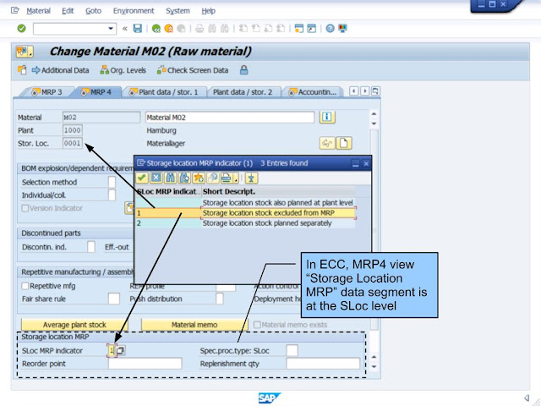
Task: Click the Print icon in main toolbar
Action: [199, 29]
